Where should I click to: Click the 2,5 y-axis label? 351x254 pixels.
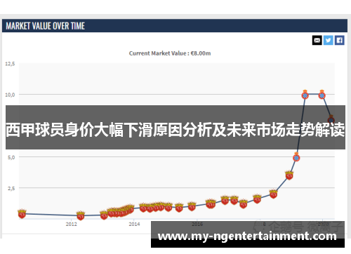click(x=11, y=188)
